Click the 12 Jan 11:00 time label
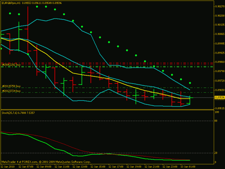Viewport: 225px width, 169px height. click(62, 167)
